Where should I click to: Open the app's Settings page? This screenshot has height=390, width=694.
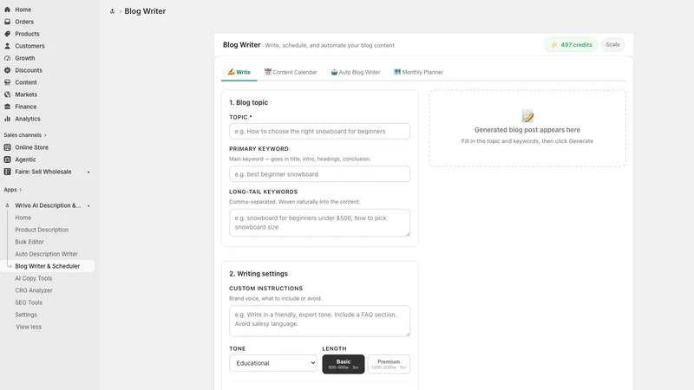click(x=26, y=315)
